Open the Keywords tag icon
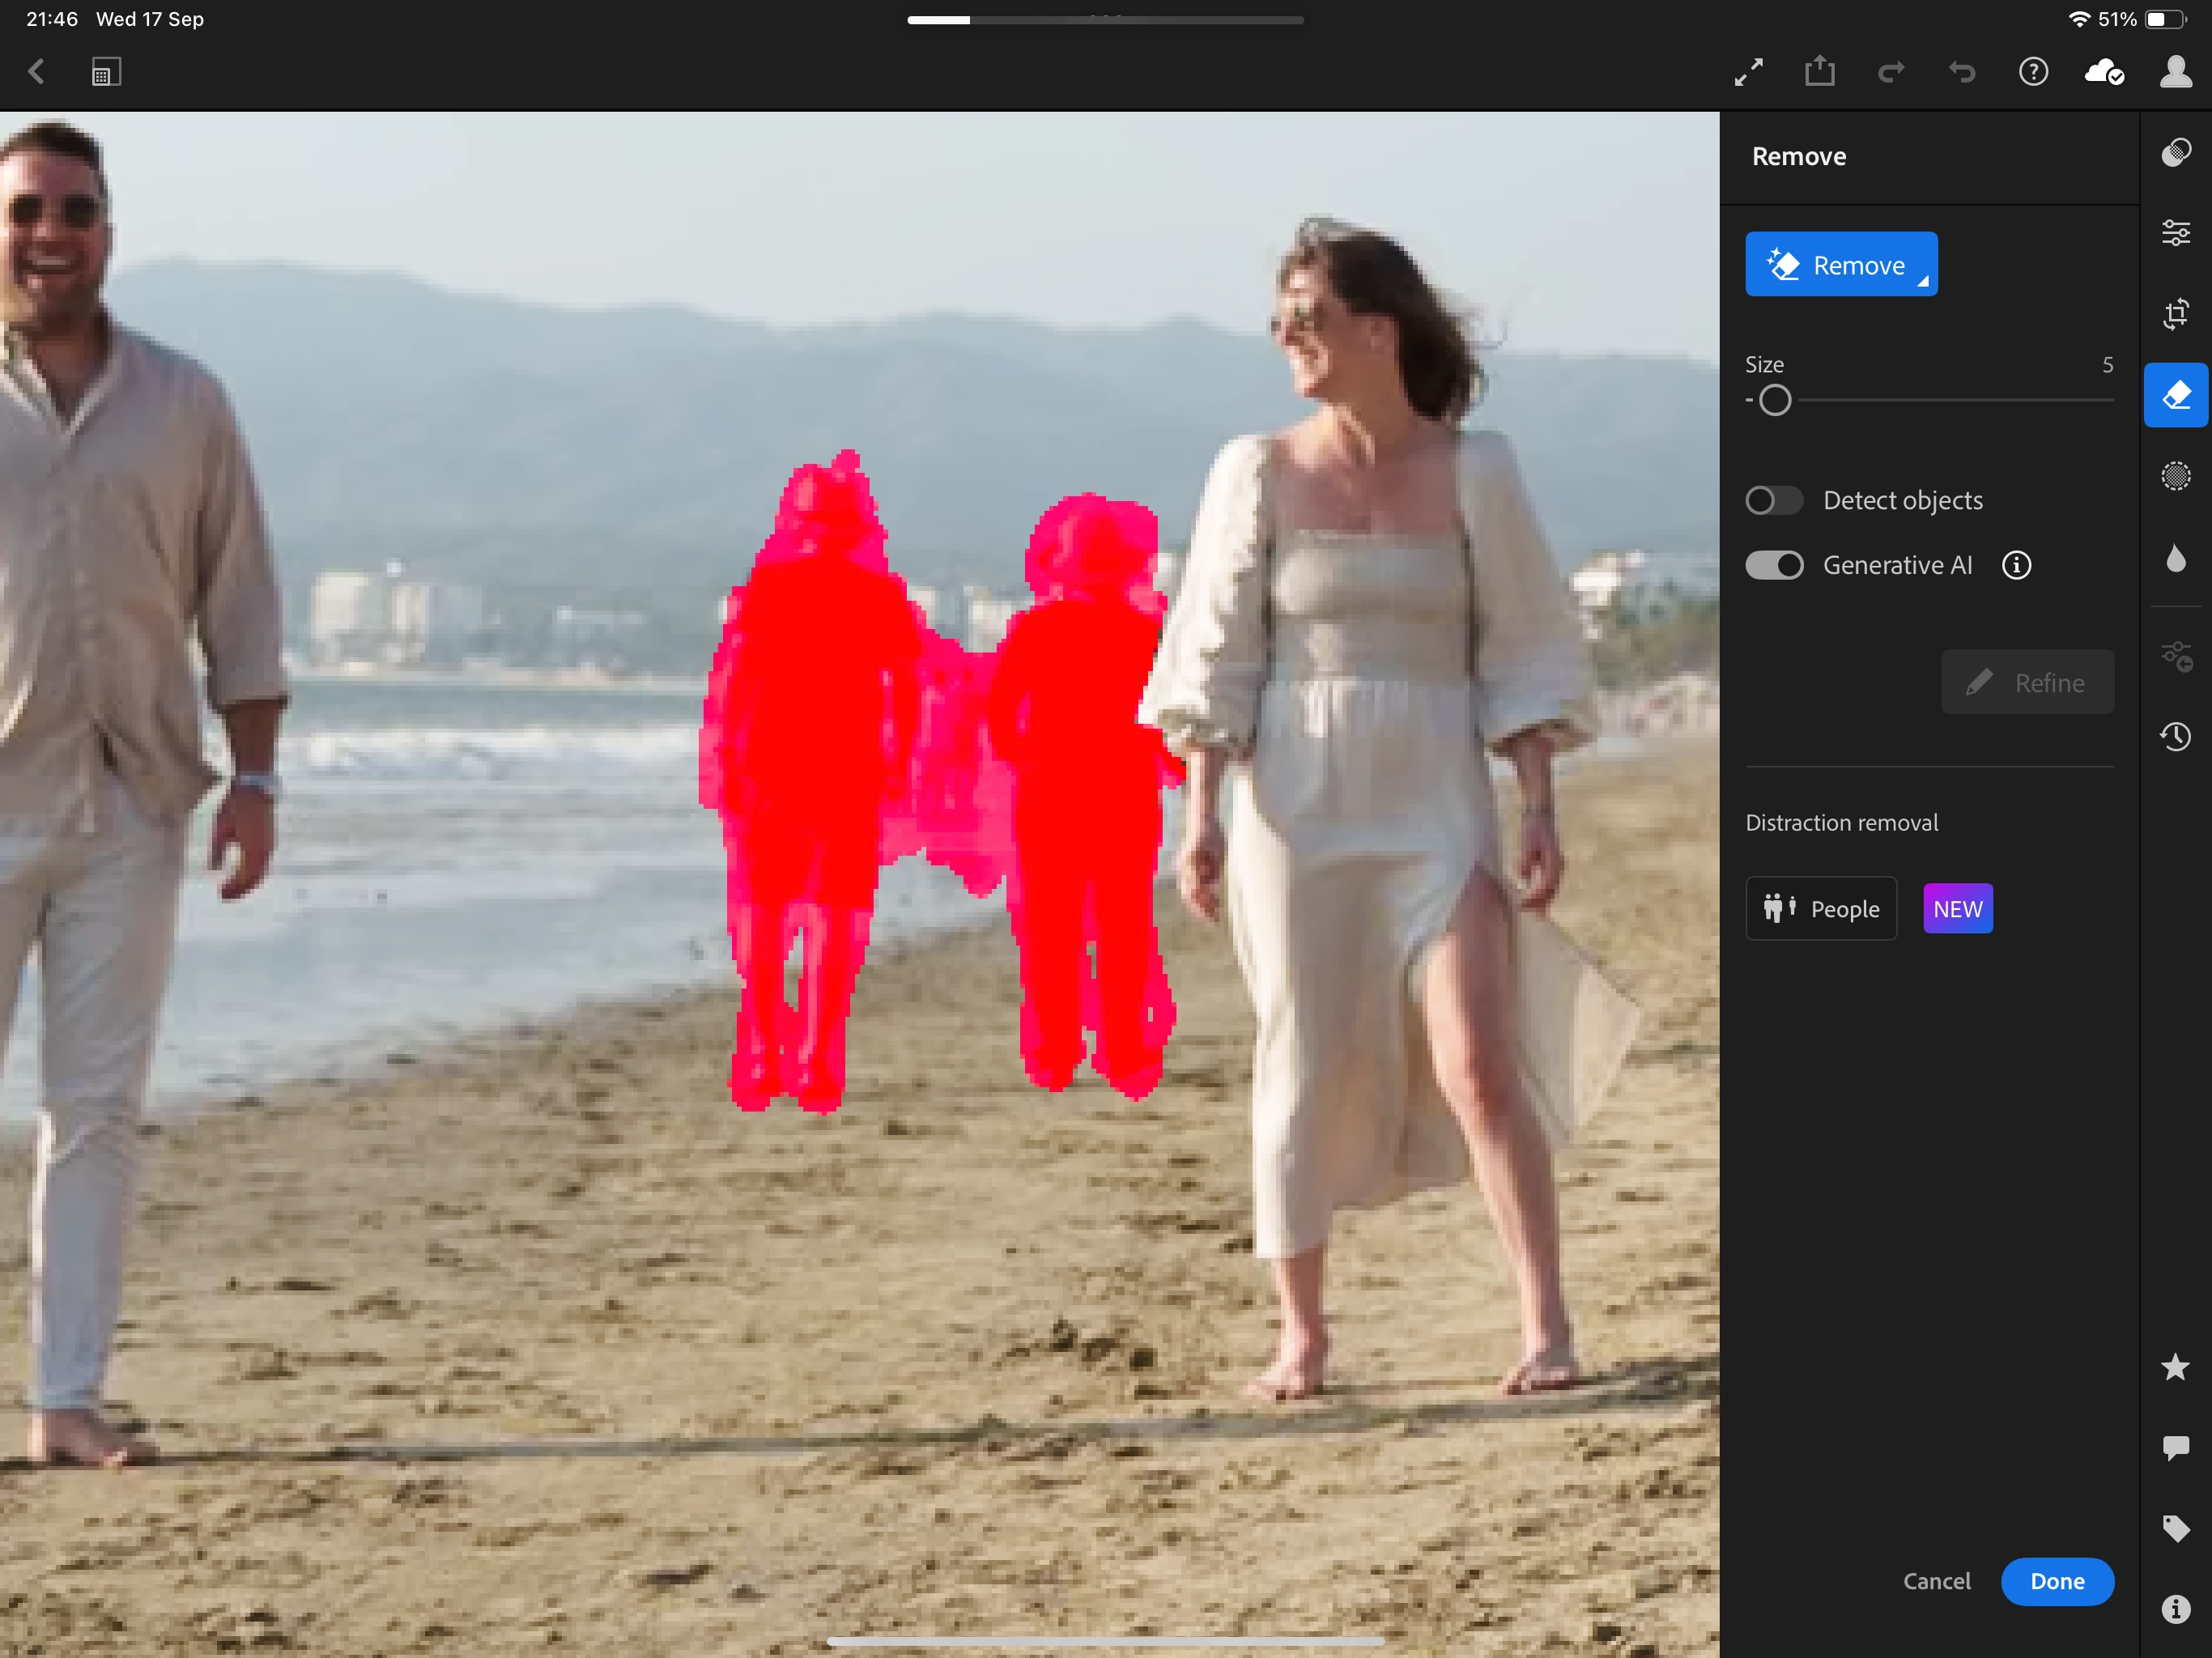The image size is (2212, 1658). point(2175,1528)
